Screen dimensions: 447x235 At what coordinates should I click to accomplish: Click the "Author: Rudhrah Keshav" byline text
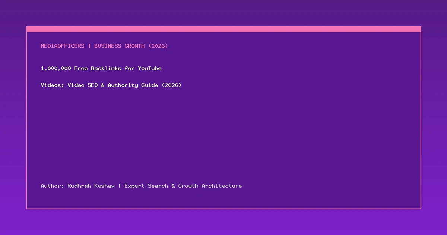(x=77, y=186)
